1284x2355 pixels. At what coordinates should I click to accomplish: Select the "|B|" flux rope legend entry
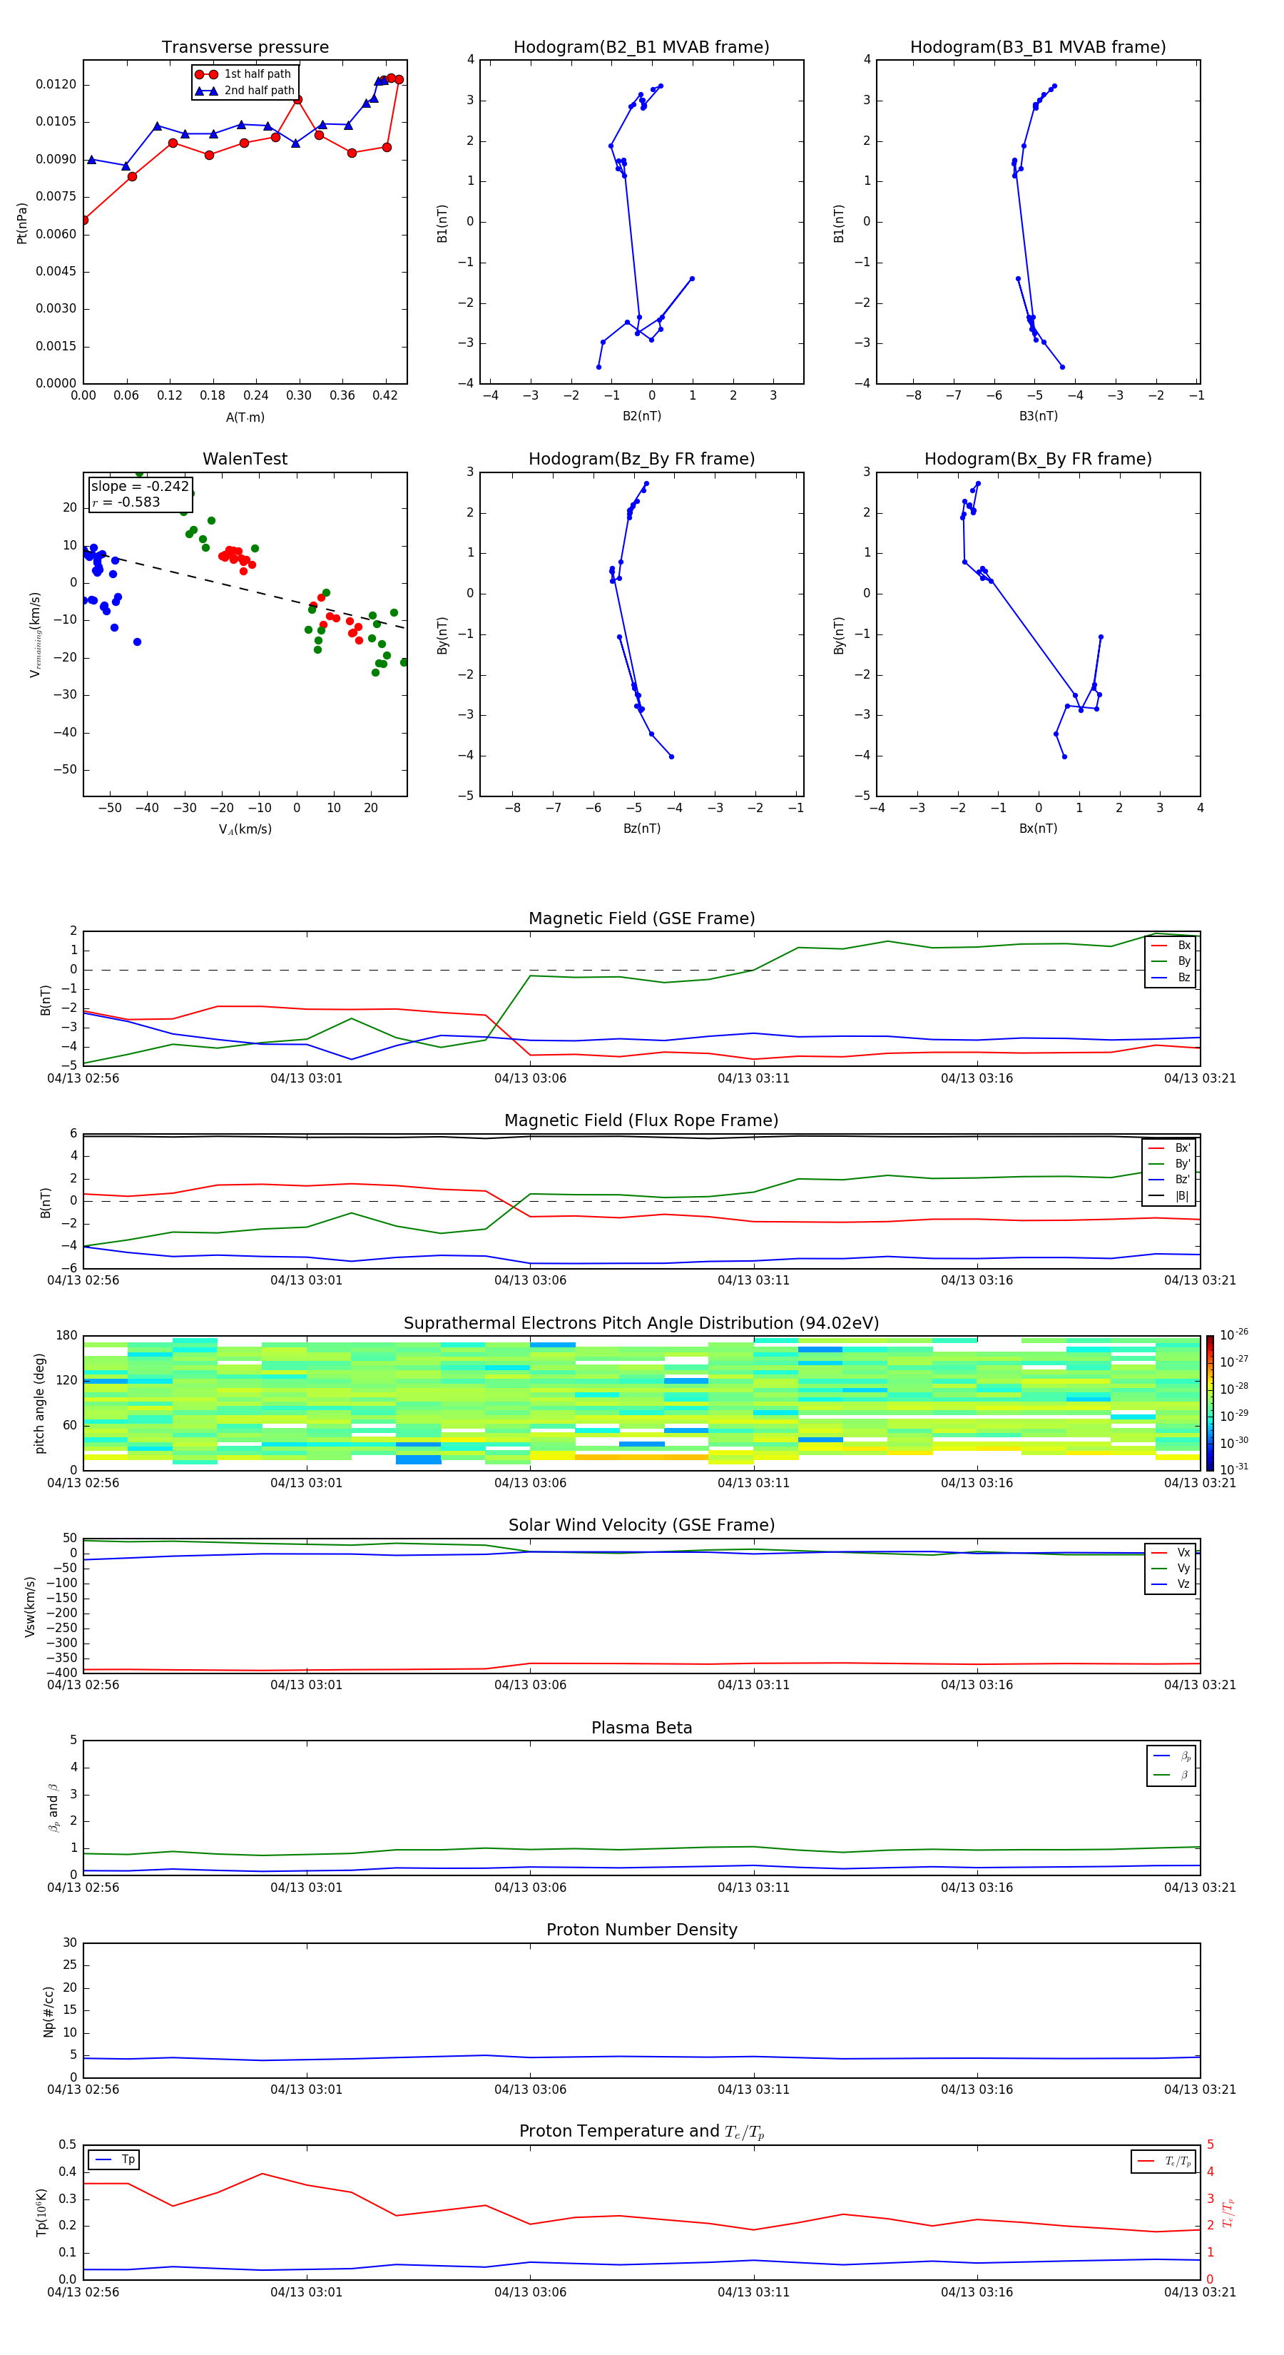[x=1169, y=1196]
